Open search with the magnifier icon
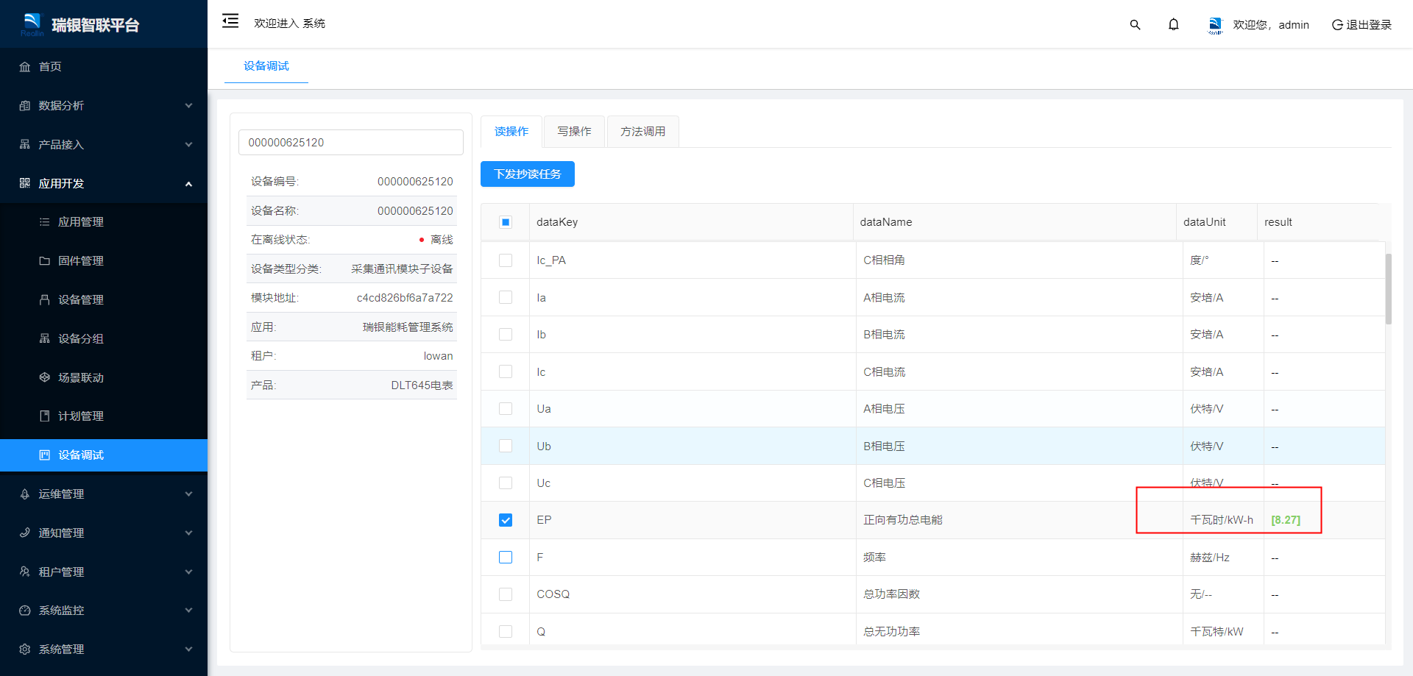This screenshot has width=1413, height=676. point(1135,24)
